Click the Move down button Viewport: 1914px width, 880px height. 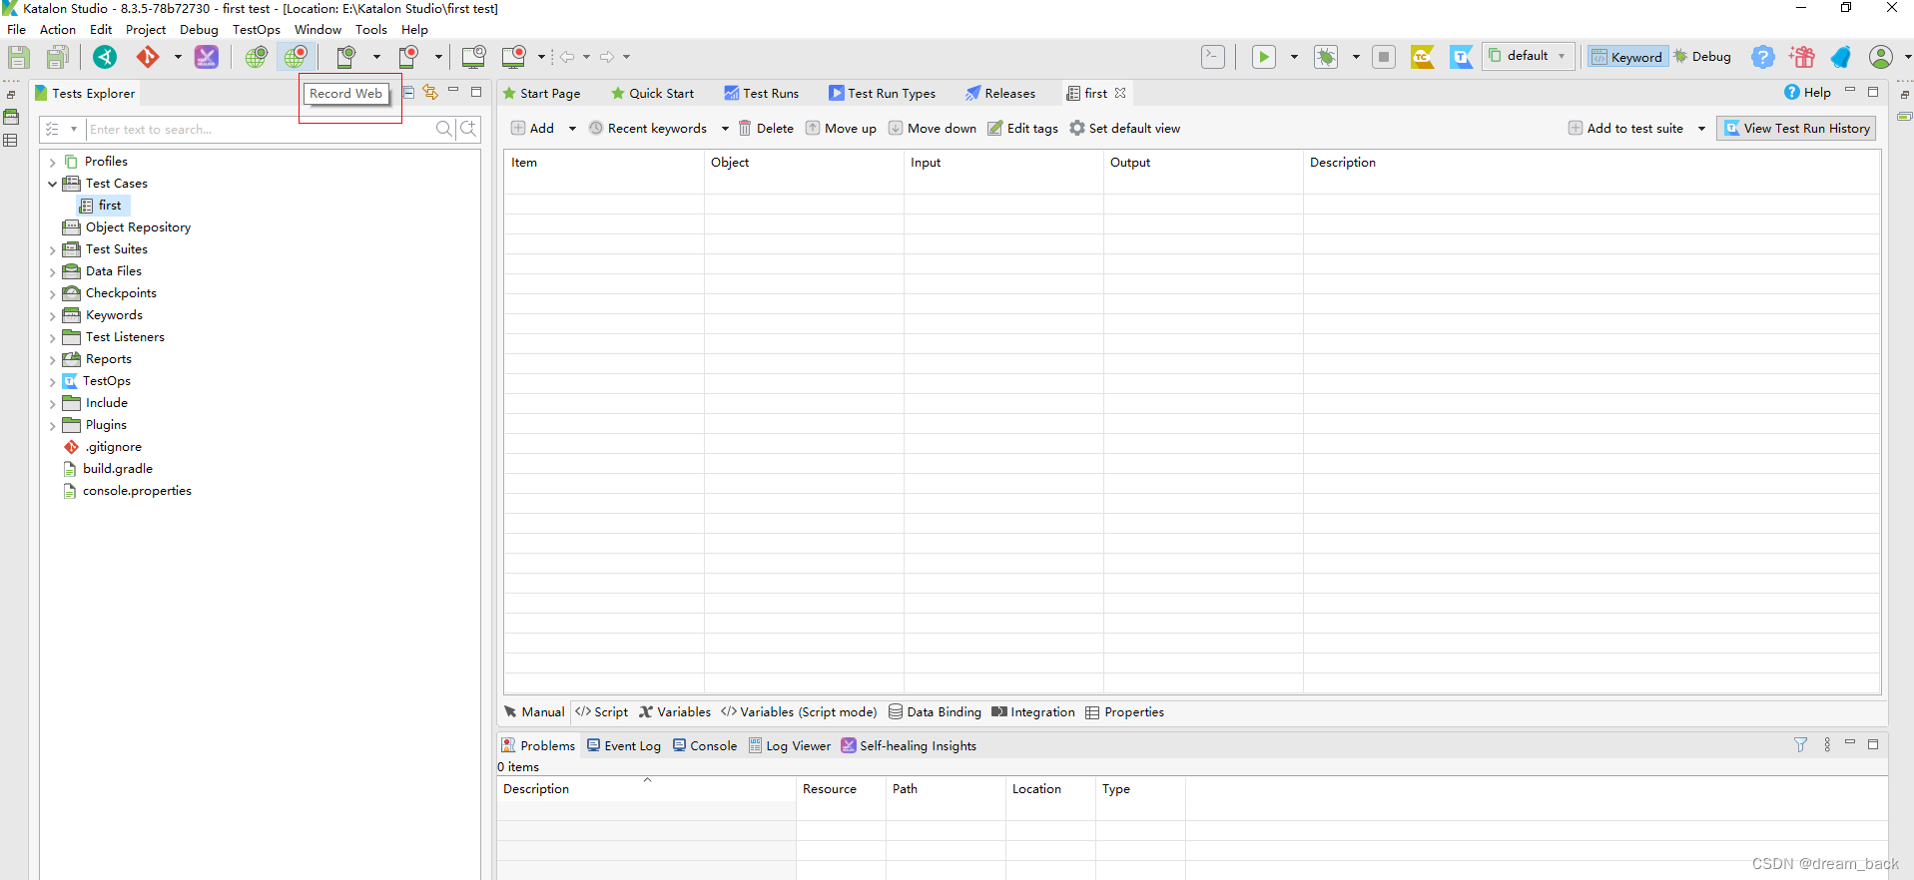(933, 129)
